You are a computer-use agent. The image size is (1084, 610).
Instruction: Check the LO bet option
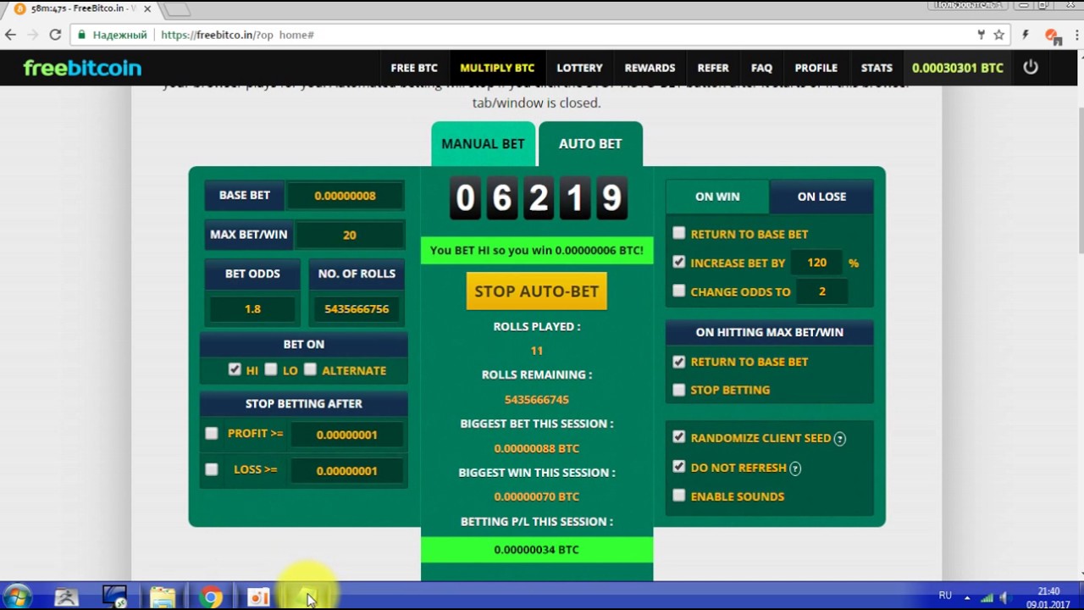271,369
